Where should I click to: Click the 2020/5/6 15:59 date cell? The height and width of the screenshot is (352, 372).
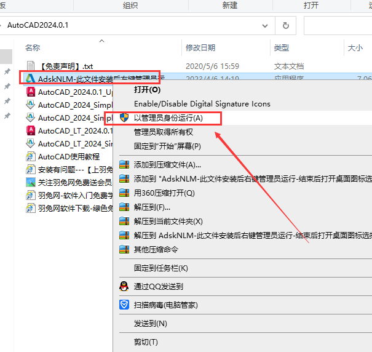pyautogui.click(x=212, y=66)
